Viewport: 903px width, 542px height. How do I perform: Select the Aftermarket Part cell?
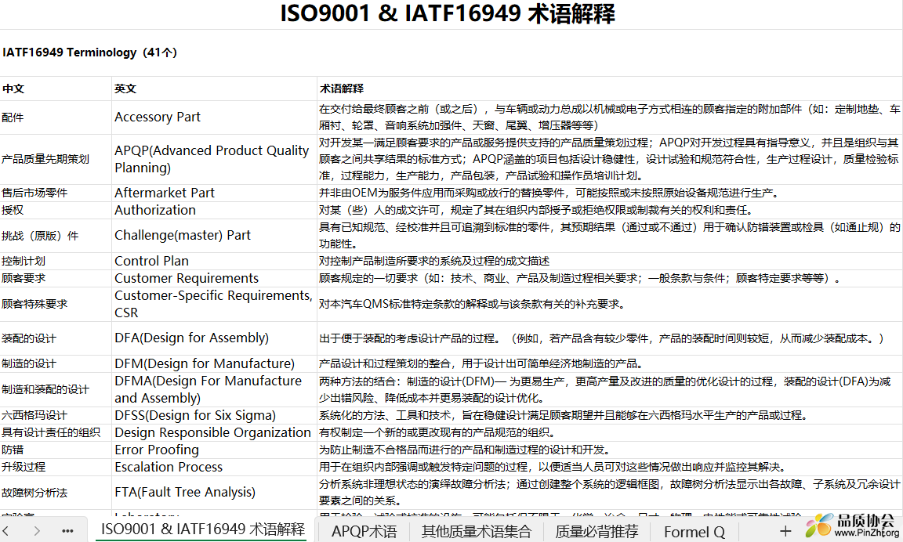point(214,193)
